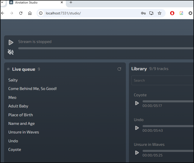The width and height of the screenshot is (194, 163).
Task: Select Salty in the live queue
Action: 13,80
